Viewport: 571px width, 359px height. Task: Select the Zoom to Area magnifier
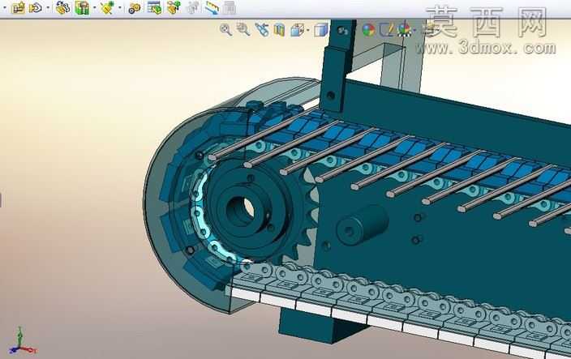click(x=243, y=29)
